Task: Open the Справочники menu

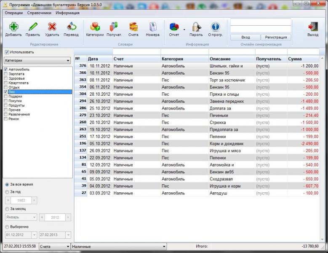Action: click(39, 13)
